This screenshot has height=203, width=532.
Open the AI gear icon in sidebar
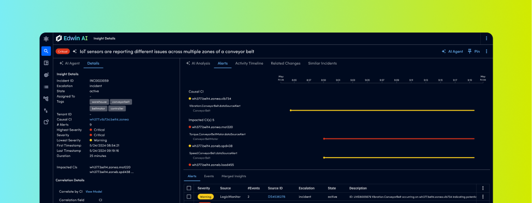click(46, 75)
